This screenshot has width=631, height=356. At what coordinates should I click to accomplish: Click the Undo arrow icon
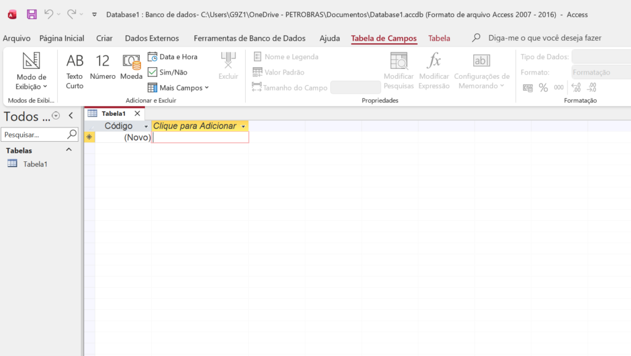(49, 14)
